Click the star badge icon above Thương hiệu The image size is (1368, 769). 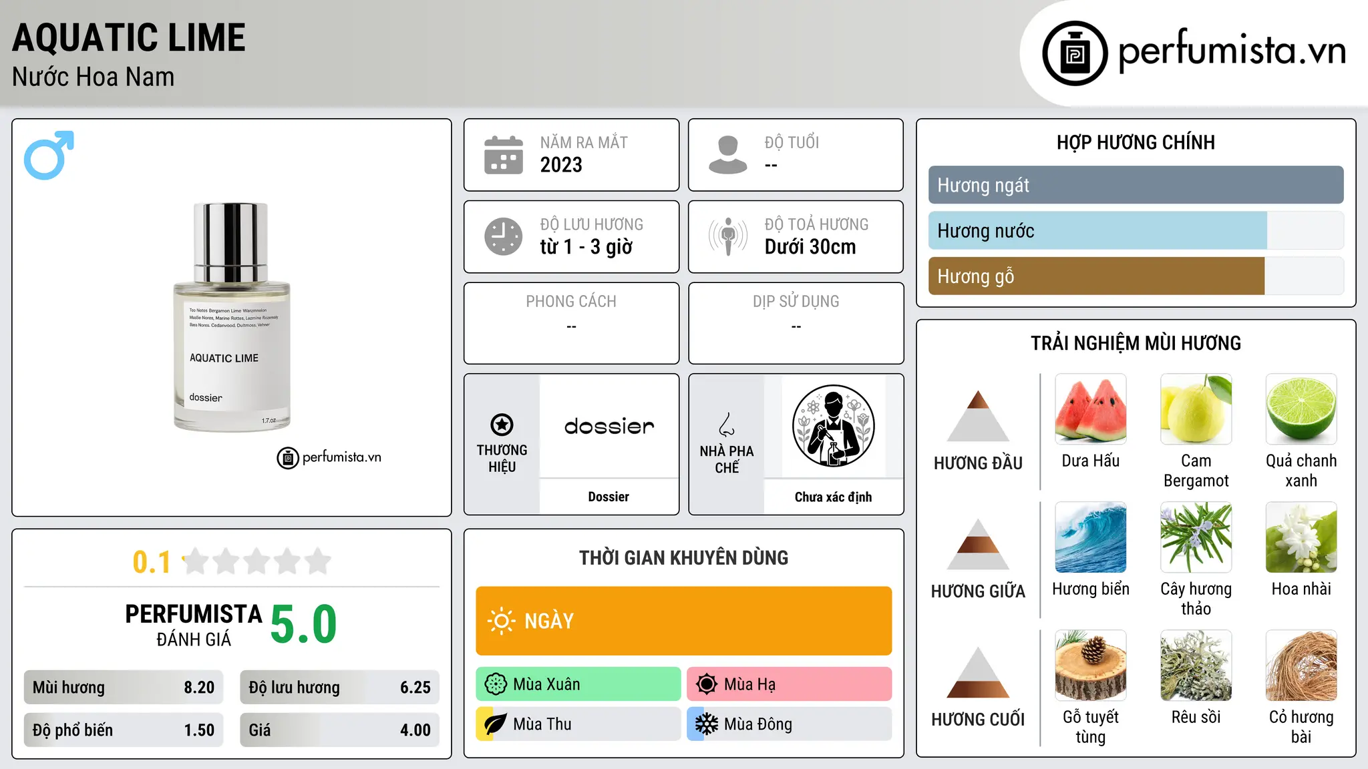pos(502,425)
